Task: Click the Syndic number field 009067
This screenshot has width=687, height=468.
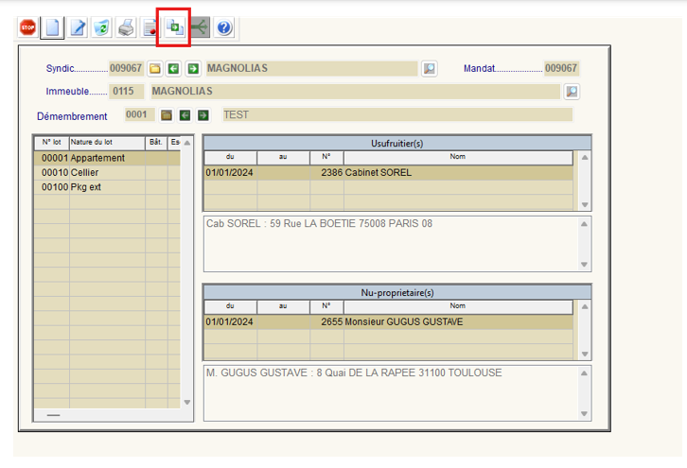Action: [126, 68]
